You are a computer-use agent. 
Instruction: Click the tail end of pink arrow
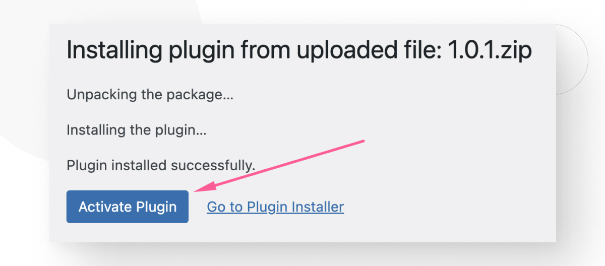pos(362,142)
